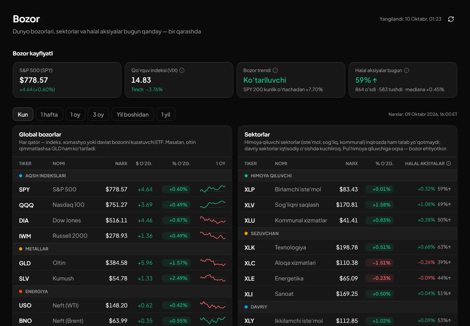The height and width of the screenshot is (326, 470).
Task: Click the XLE Energetika row
Action: (348, 278)
